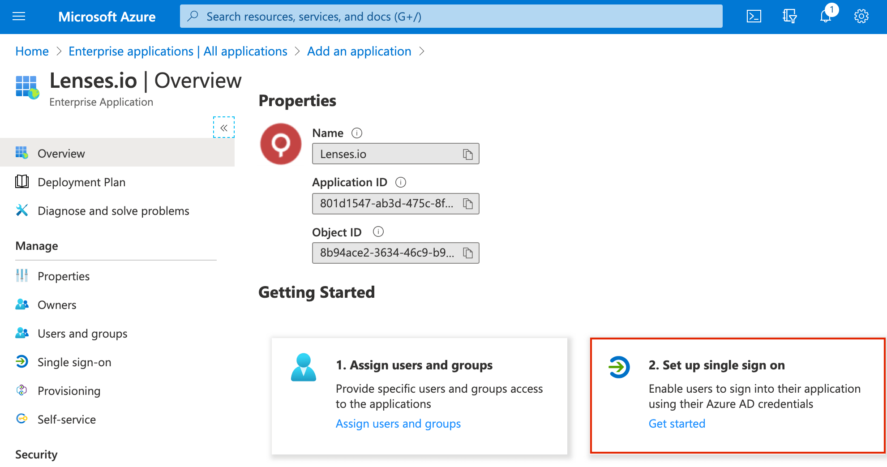
Task: Show info tooltip for Object ID
Action: click(x=378, y=231)
